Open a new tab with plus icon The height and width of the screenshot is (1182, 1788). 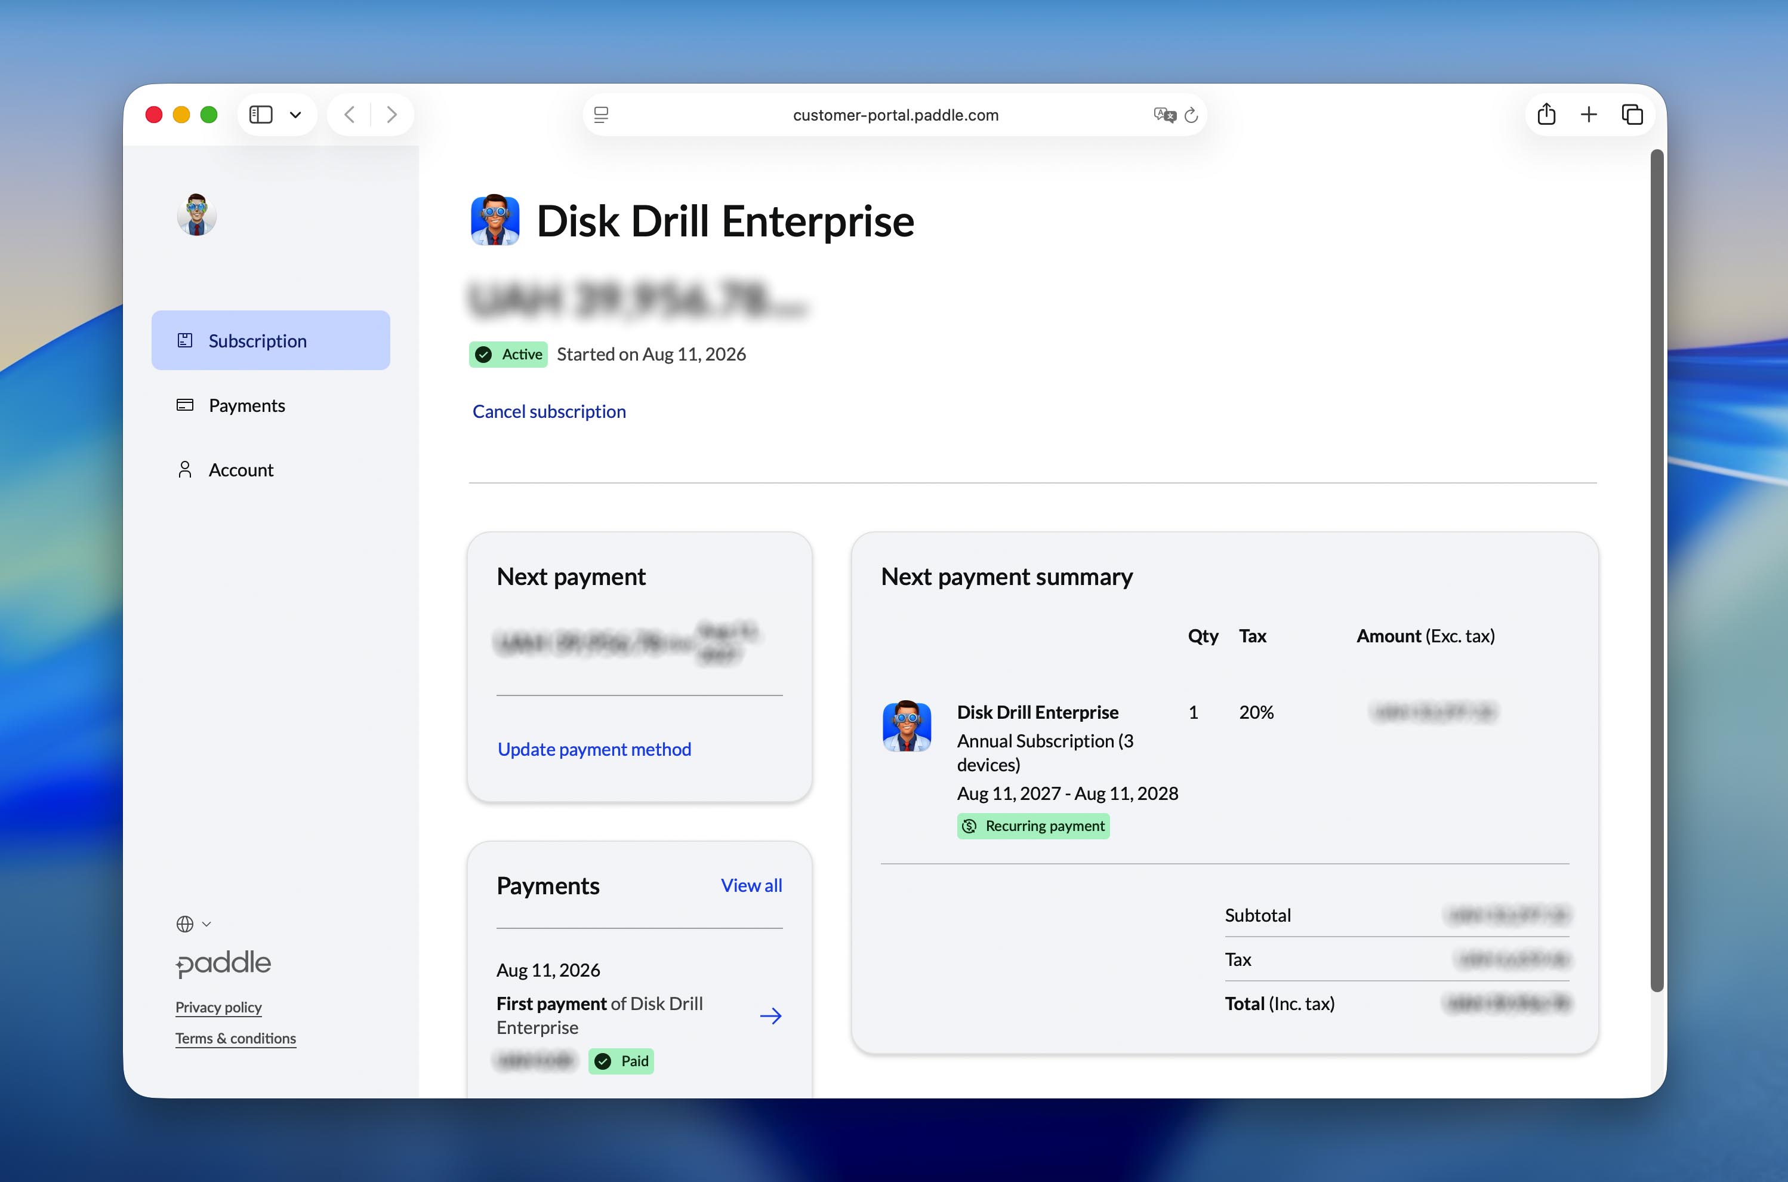(1589, 115)
